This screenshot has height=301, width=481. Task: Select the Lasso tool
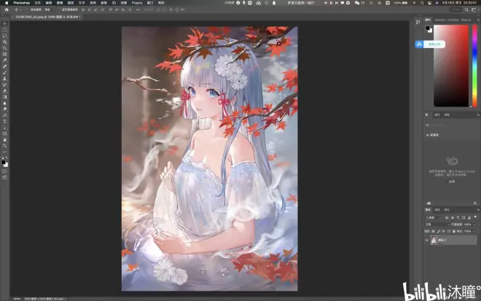[4, 36]
